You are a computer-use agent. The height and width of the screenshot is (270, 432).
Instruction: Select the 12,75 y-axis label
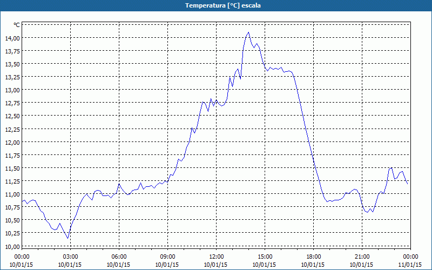(12, 103)
